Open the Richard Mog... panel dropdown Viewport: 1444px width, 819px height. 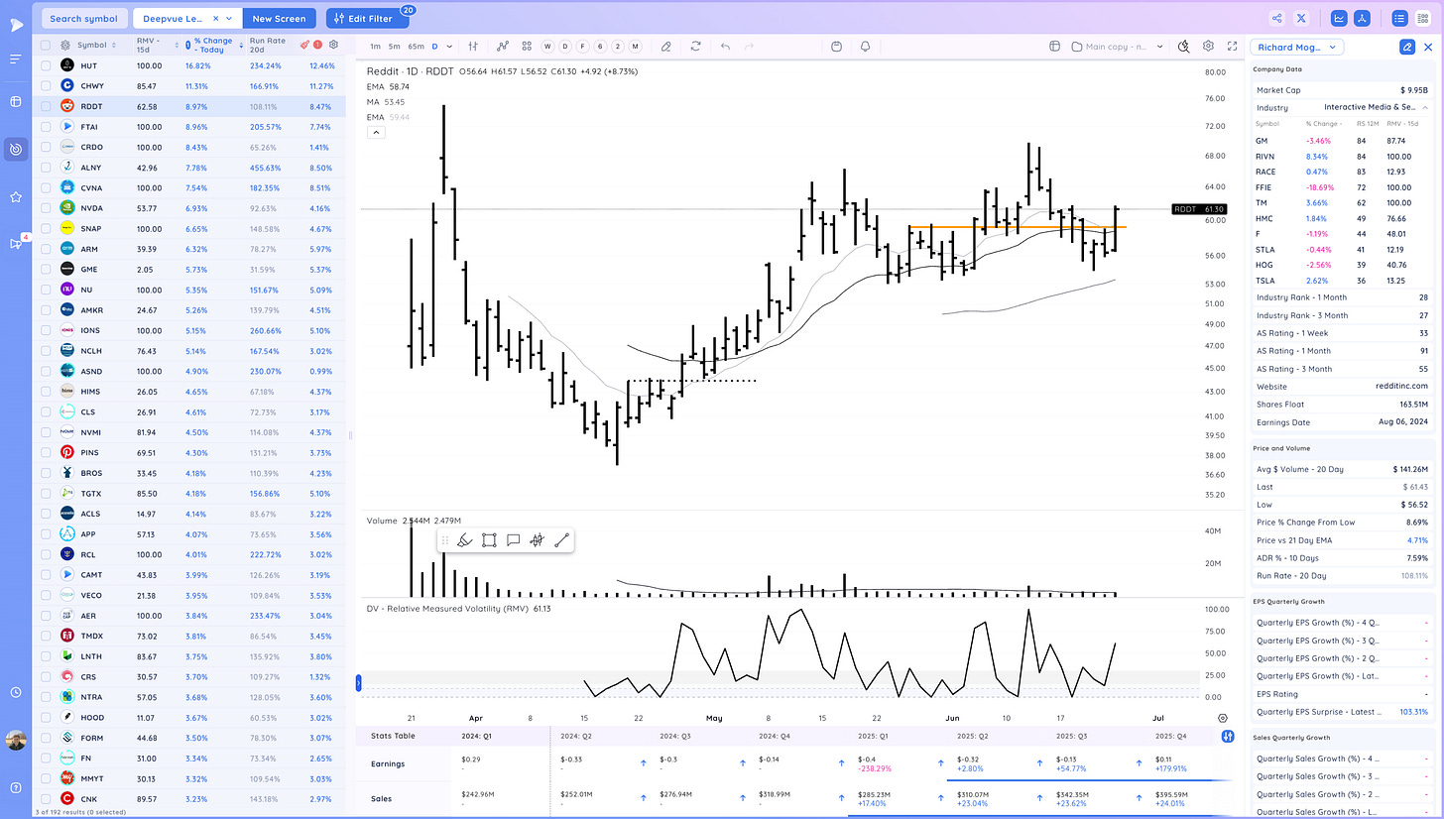tap(1297, 47)
